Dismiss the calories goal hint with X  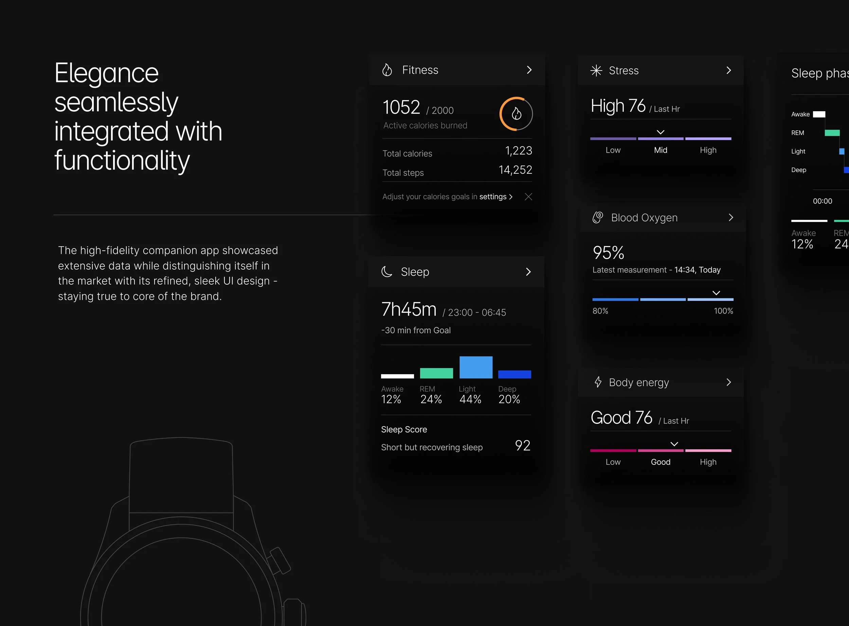pyautogui.click(x=528, y=197)
